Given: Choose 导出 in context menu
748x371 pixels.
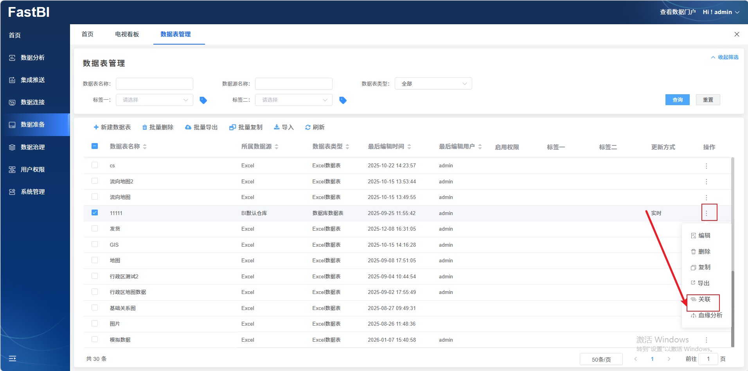Looking at the screenshot, I should pyautogui.click(x=700, y=283).
